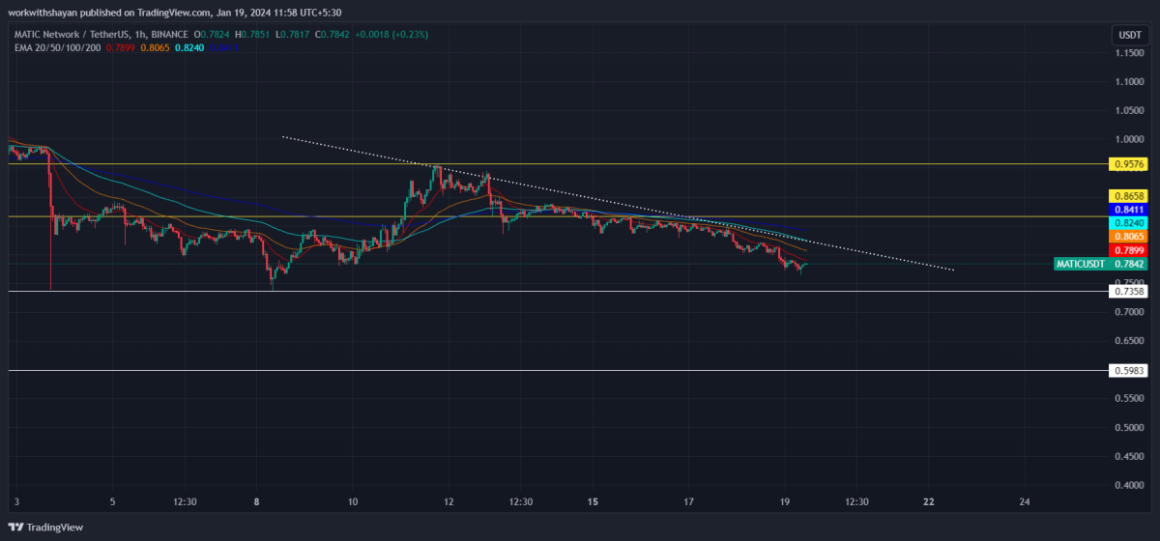
Task: Click the date 15 on the time axis
Action: point(593,502)
